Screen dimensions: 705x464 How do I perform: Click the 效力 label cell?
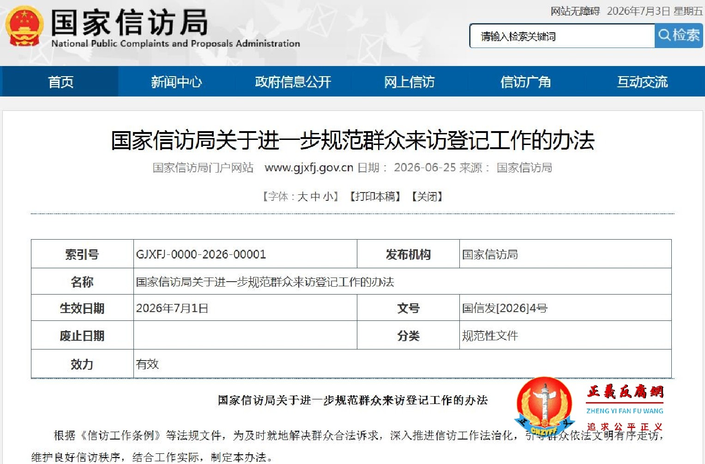point(82,364)
